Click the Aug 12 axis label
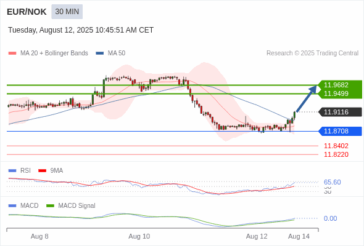This screenshot has width=364, height=246. [257, 236]
